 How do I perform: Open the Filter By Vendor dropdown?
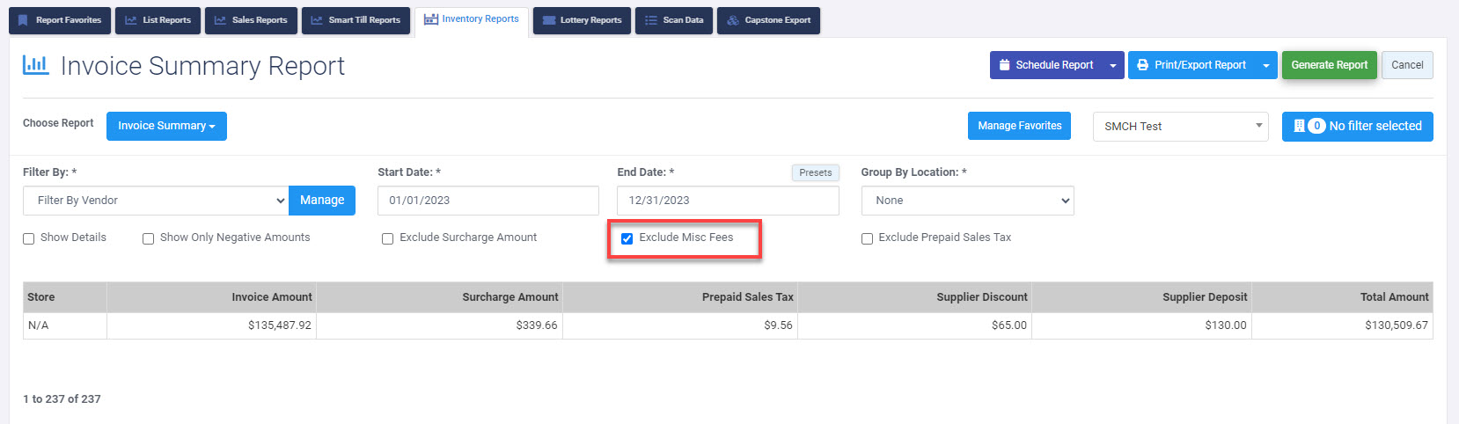click(156, 201)
